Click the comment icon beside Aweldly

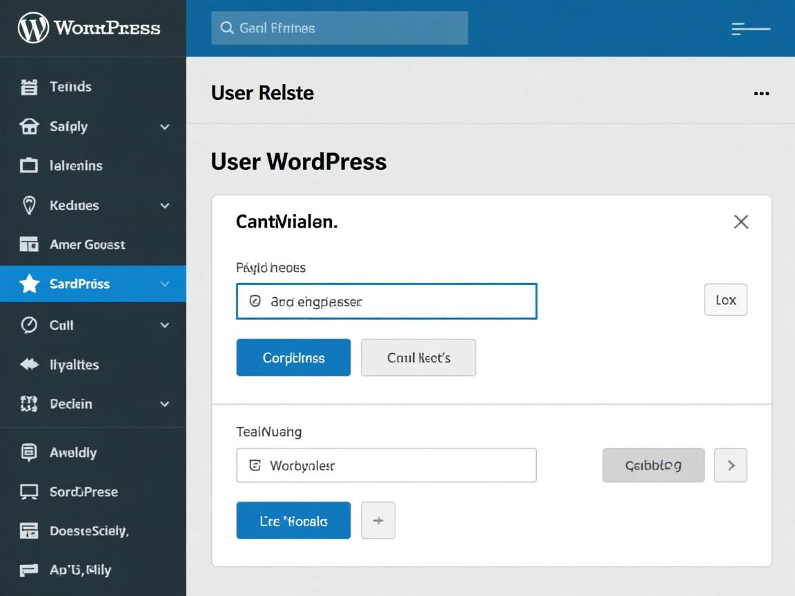click(x=29, y=453)
